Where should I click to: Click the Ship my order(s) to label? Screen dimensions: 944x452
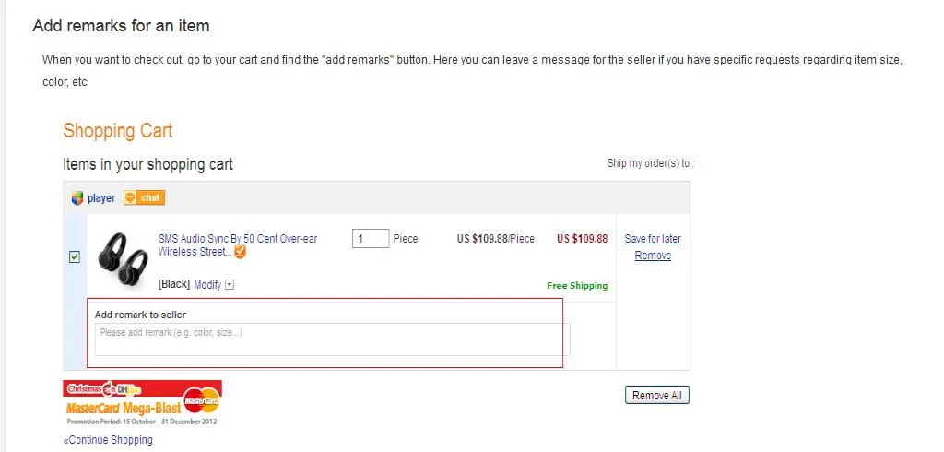tap(650, 163)
